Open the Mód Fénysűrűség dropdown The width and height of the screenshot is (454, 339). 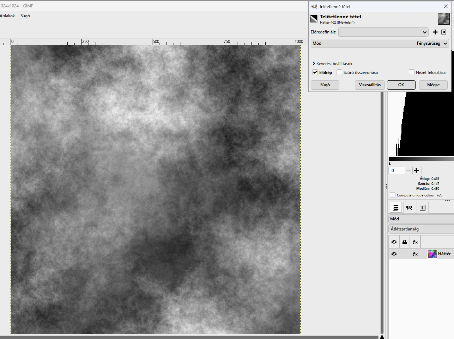click(x=380, y=43)
